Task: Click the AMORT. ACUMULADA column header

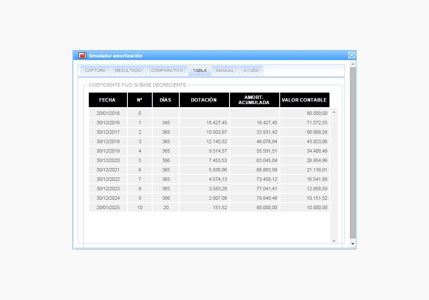Action: (x=254, y=100)
